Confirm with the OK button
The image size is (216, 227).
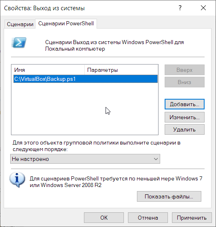click(104, 218)
